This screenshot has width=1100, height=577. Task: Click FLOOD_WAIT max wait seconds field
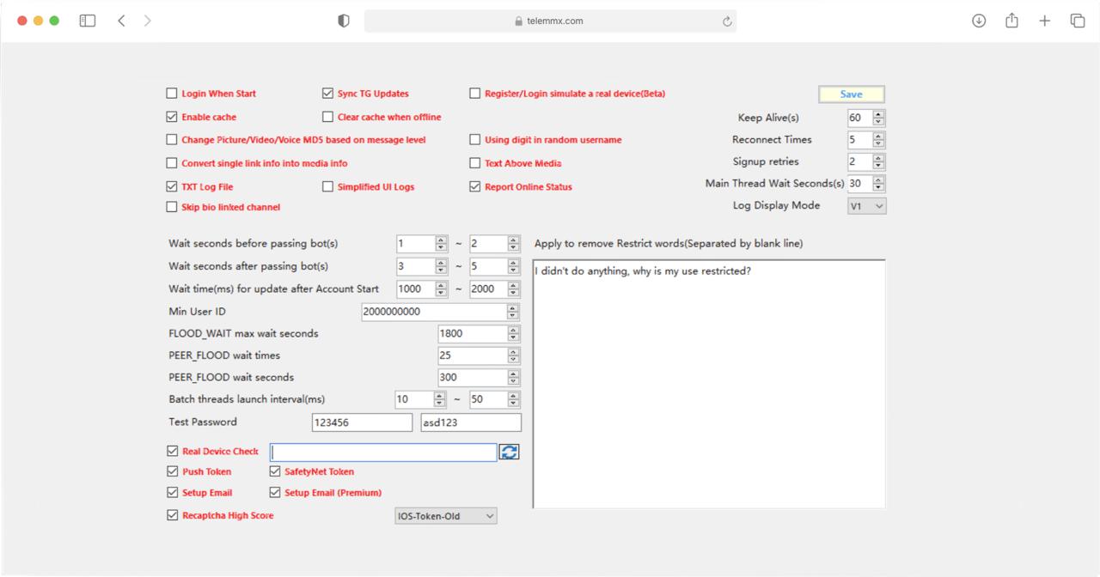(x=472, y=333)
